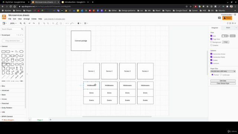Viewport: 238px width, 134px height.
Task: Open the view layout toolbar dropdown
Action: point(4,23)
